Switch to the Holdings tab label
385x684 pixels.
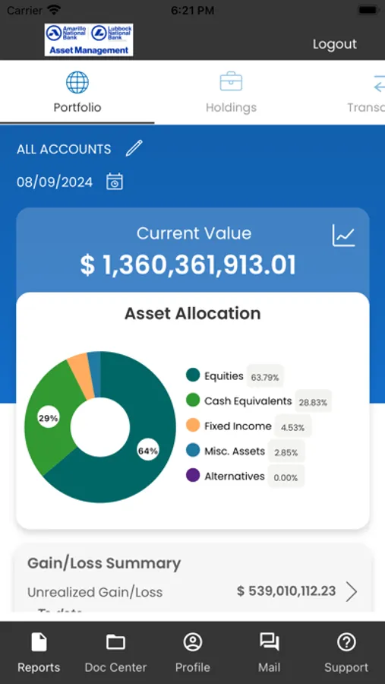point(231,107)
